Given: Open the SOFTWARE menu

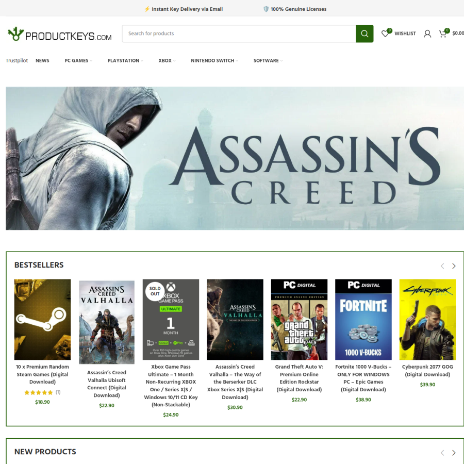Looking at the screenshot, I should pos(266,60).
